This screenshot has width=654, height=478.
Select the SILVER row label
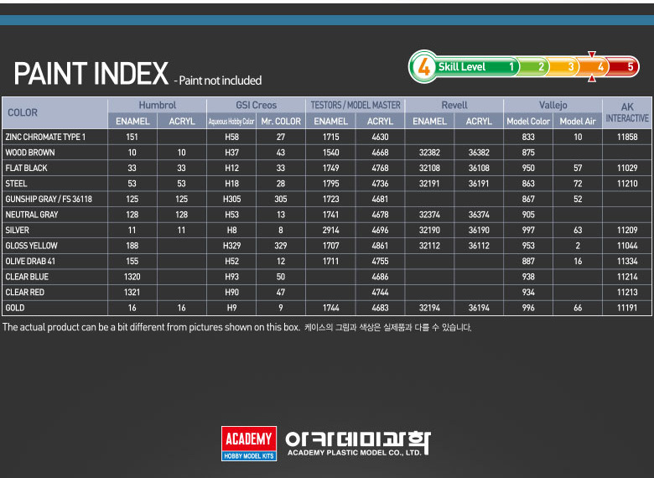[17, 231]
